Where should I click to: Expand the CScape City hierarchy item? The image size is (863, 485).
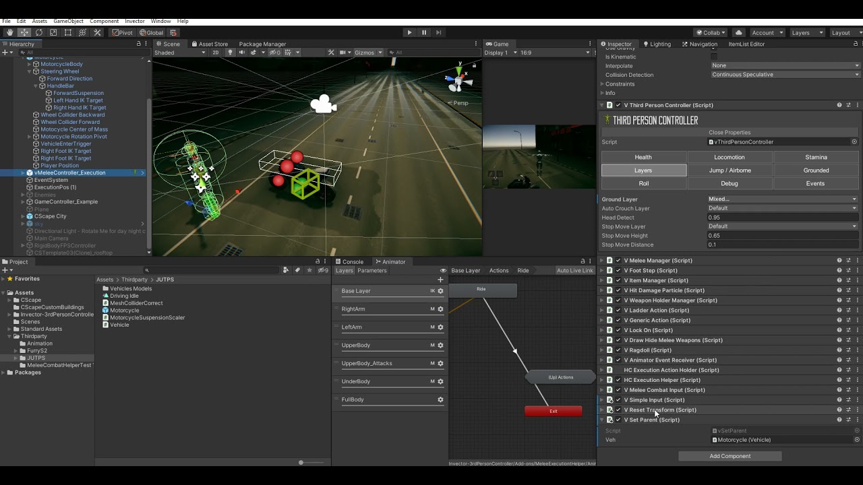click(x=23, y=216)
